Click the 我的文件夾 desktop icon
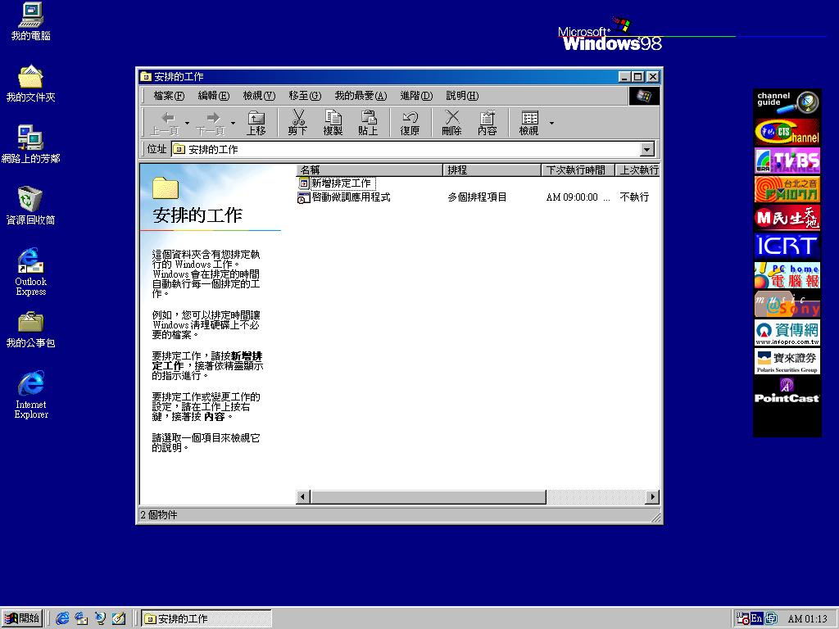Viewport: 839px width, 629px height. pyautogui.click(x=30, y=84)
